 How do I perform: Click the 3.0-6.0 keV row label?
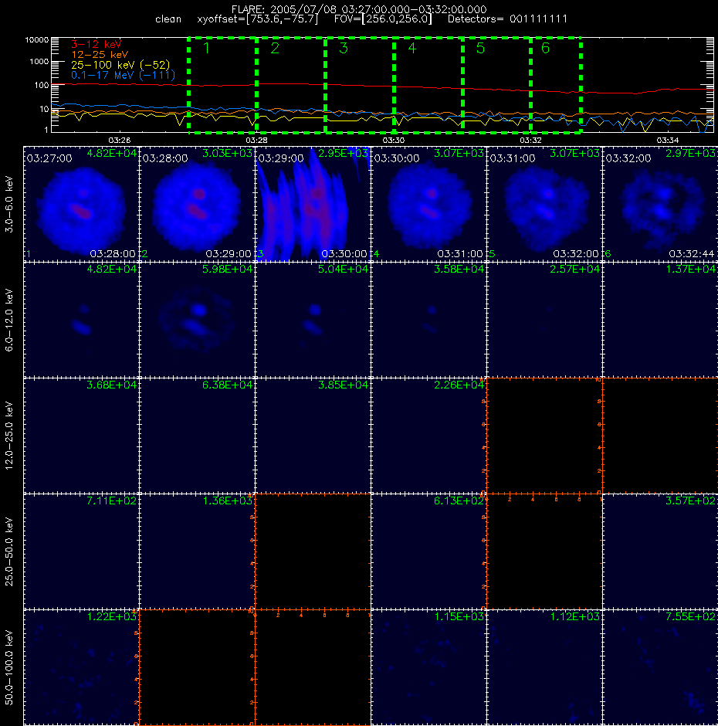click(9, 204)
